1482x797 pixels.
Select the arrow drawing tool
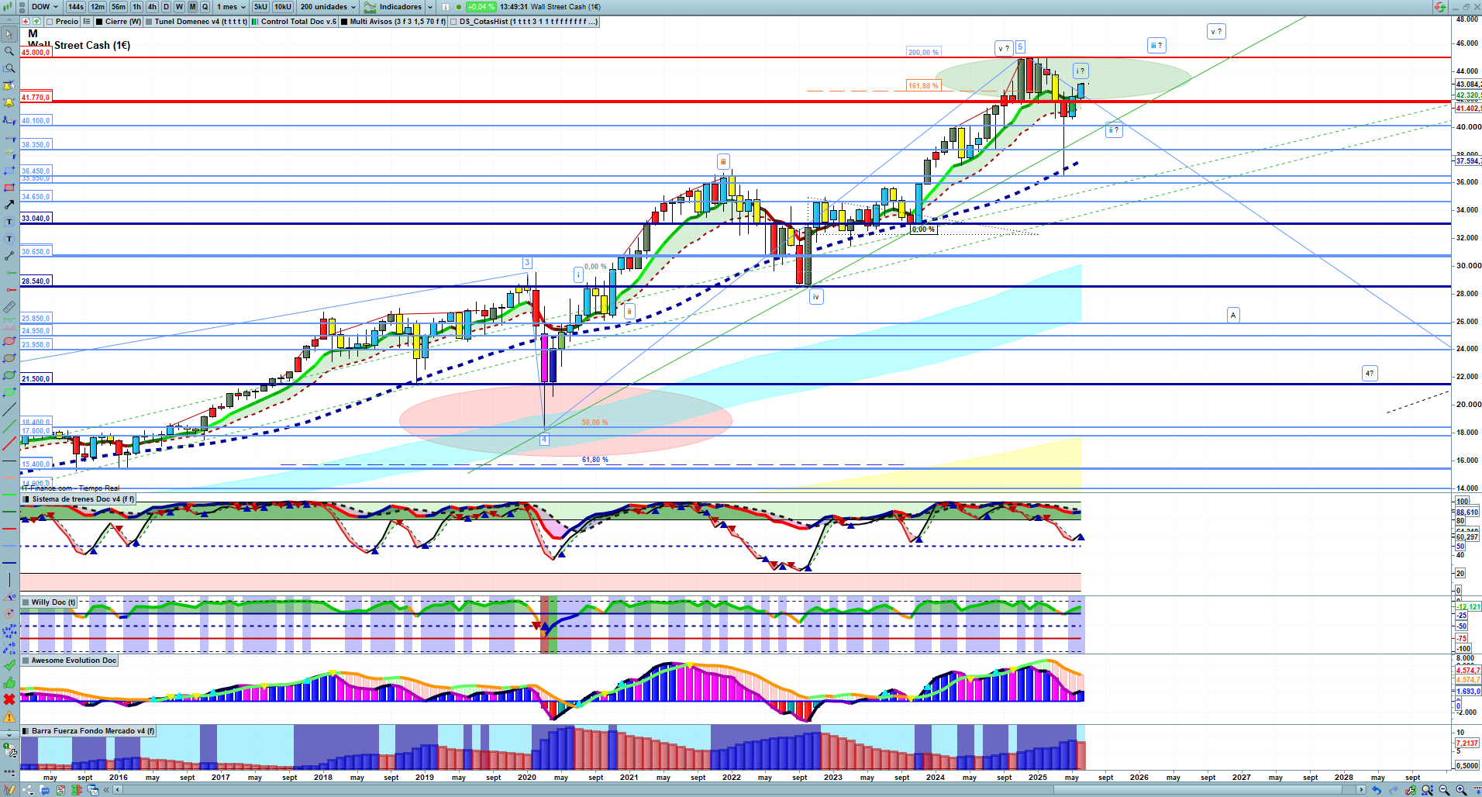tap(9, 205)
